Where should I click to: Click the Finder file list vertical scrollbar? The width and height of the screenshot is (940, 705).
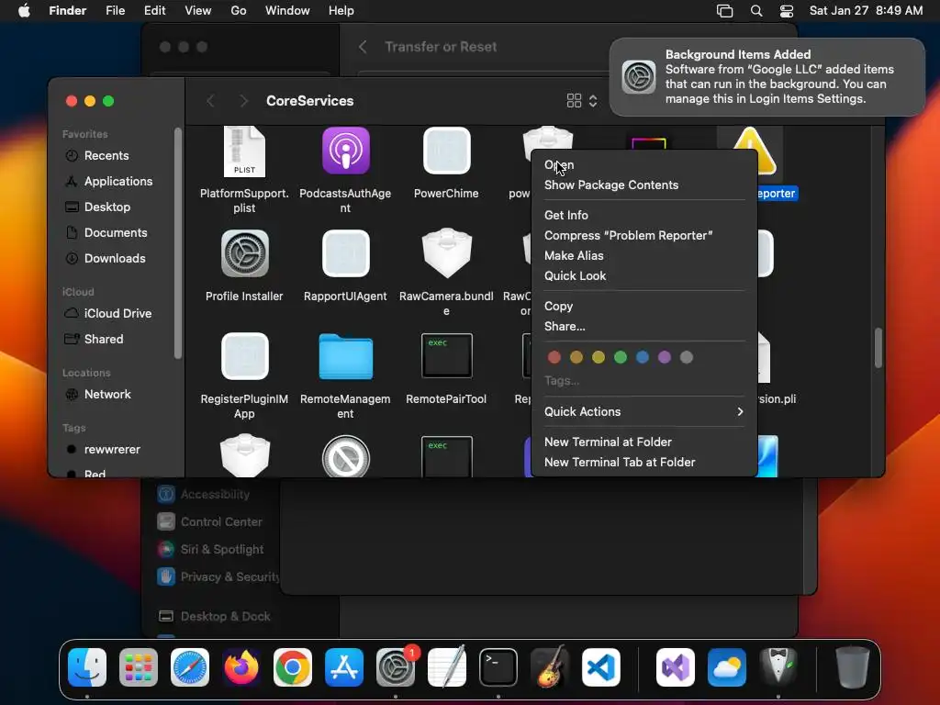point(878,348)
